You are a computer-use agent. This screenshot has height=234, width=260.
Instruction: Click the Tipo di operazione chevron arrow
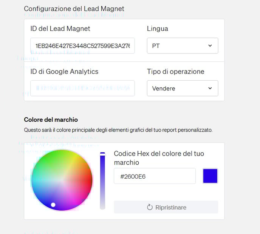[210, 88]
